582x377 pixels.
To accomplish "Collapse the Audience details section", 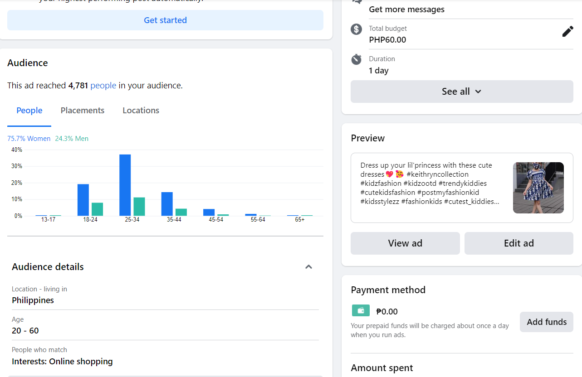I will pyautogui.click(x=308, y=267).
